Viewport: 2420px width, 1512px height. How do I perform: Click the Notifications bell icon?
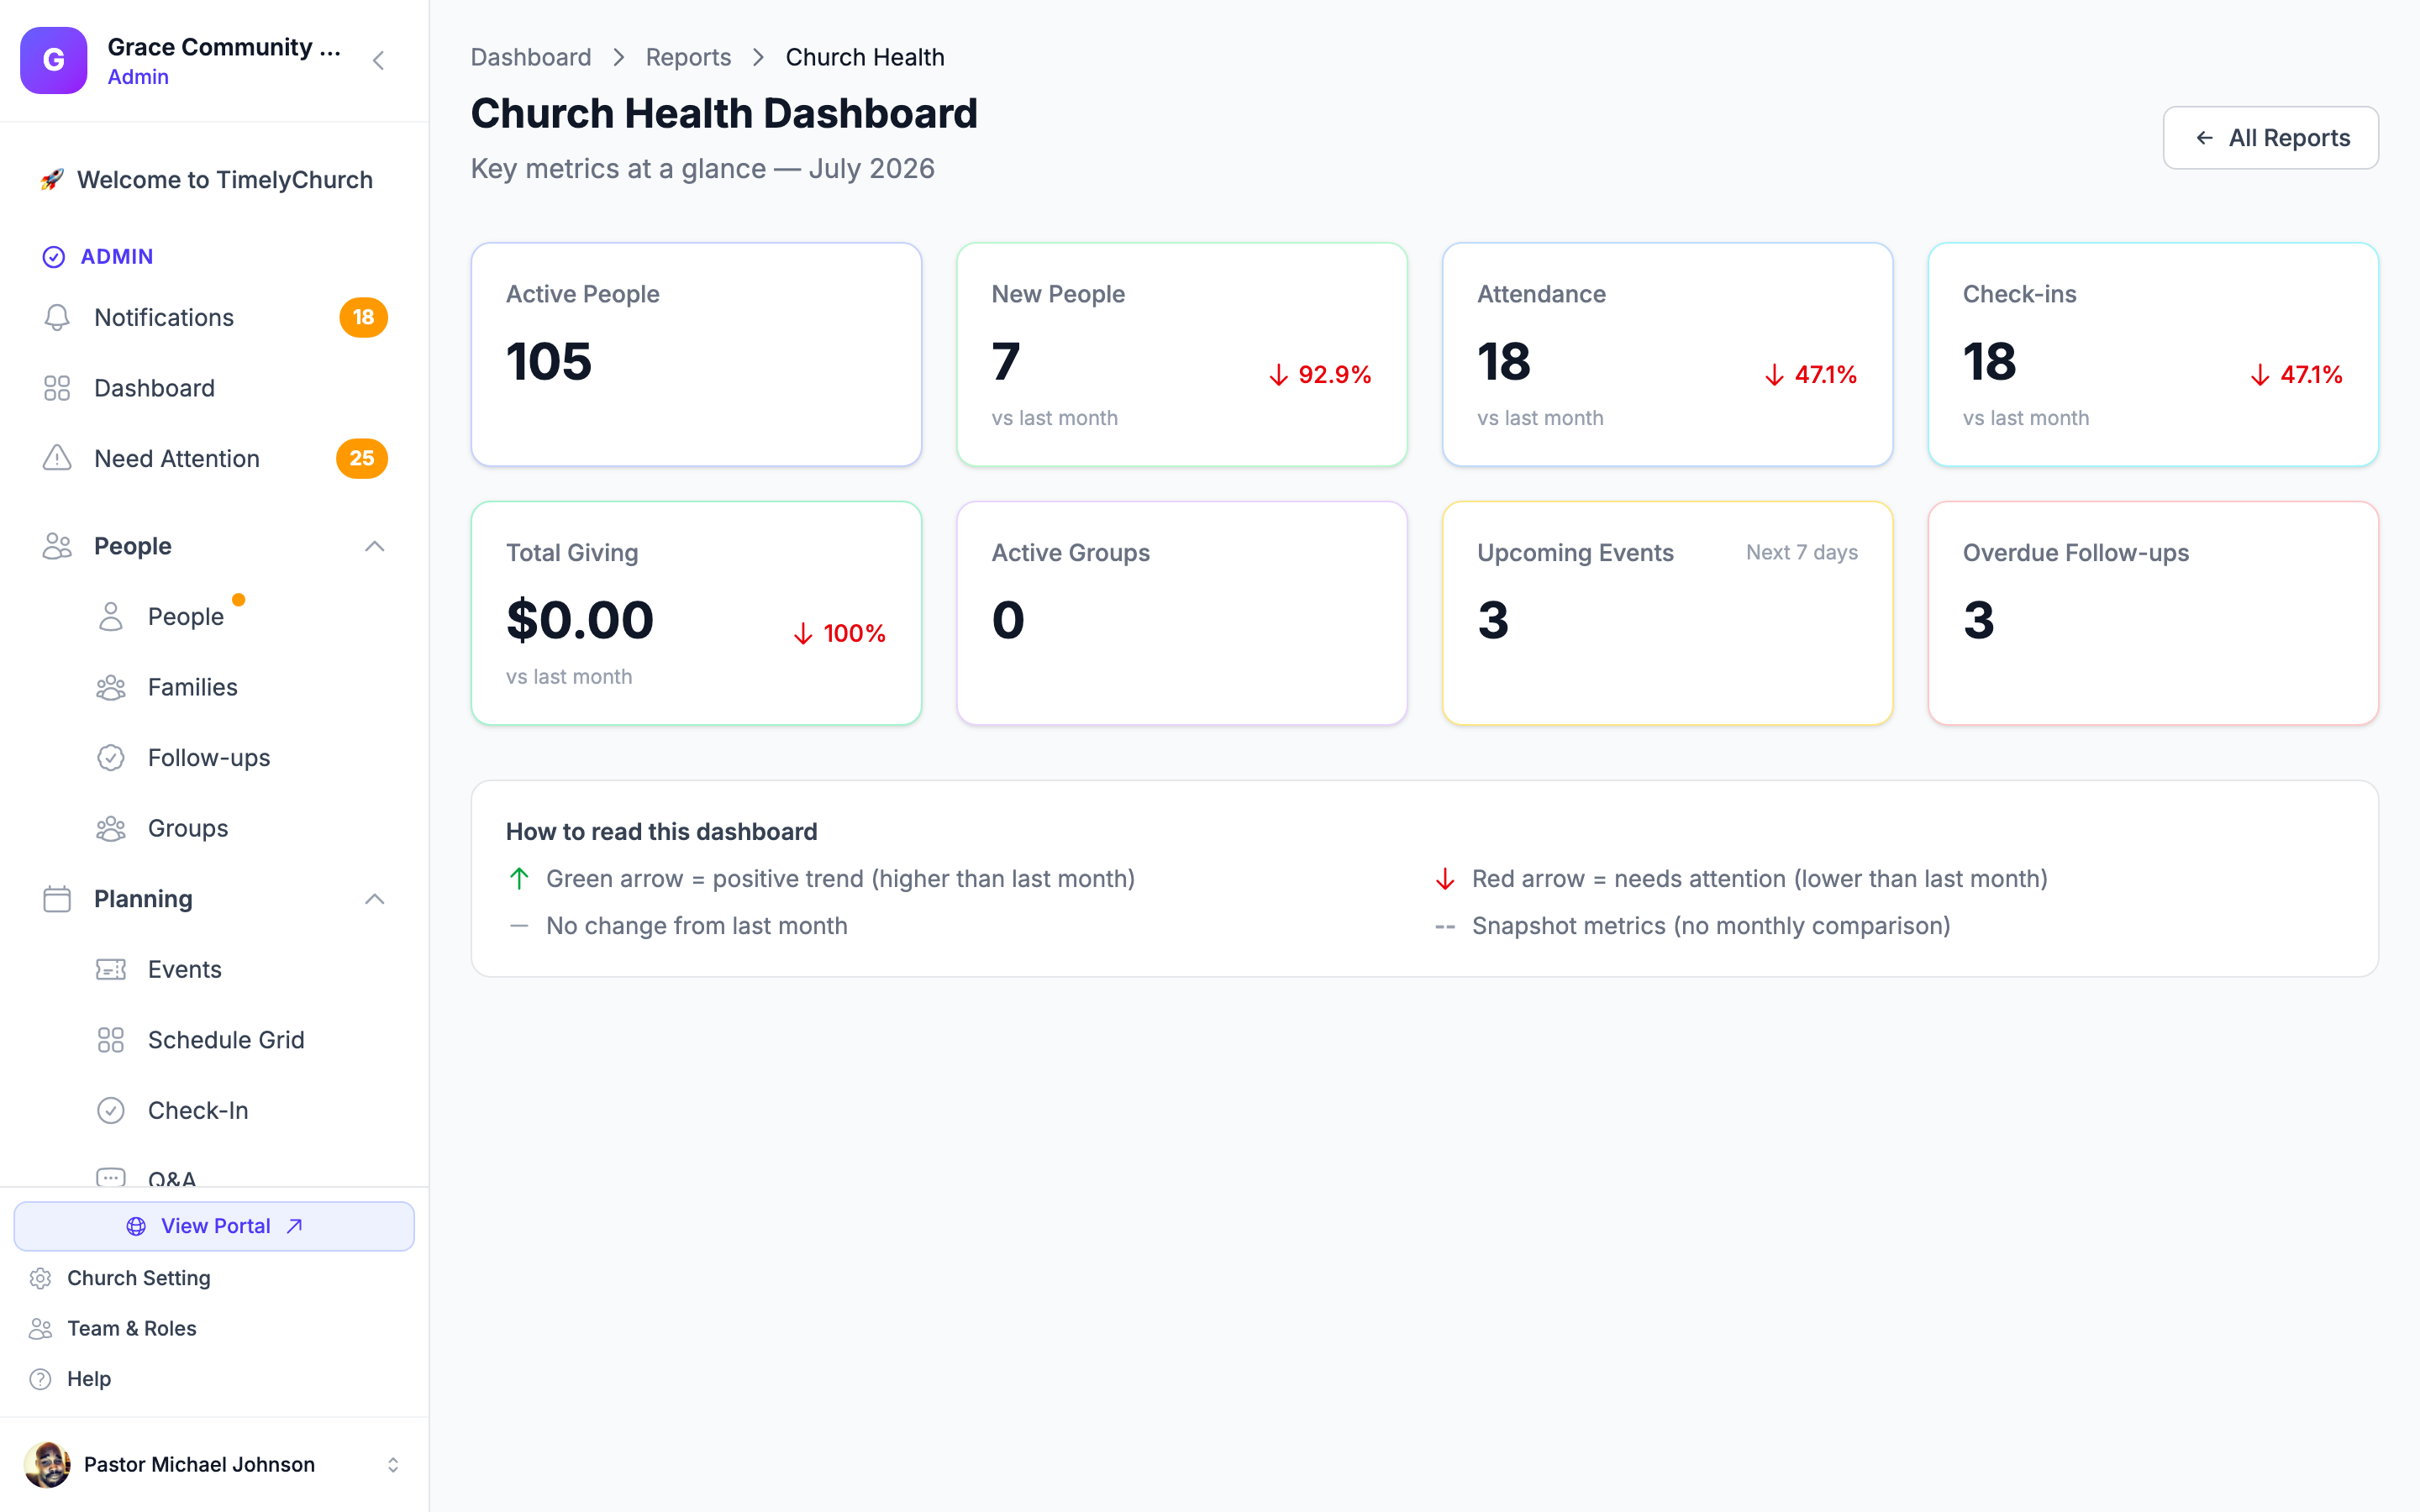click(x=57, y=317)
